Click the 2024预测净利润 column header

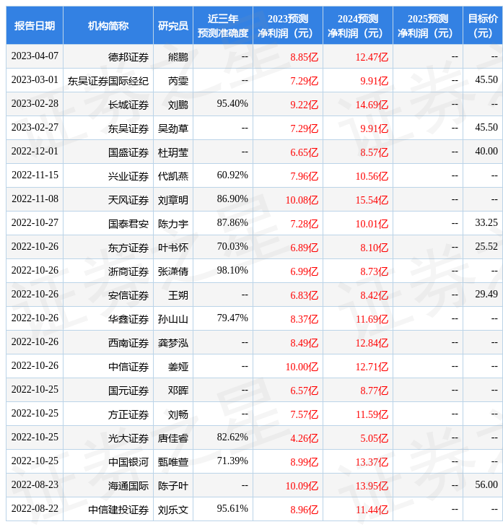(358, 25)
